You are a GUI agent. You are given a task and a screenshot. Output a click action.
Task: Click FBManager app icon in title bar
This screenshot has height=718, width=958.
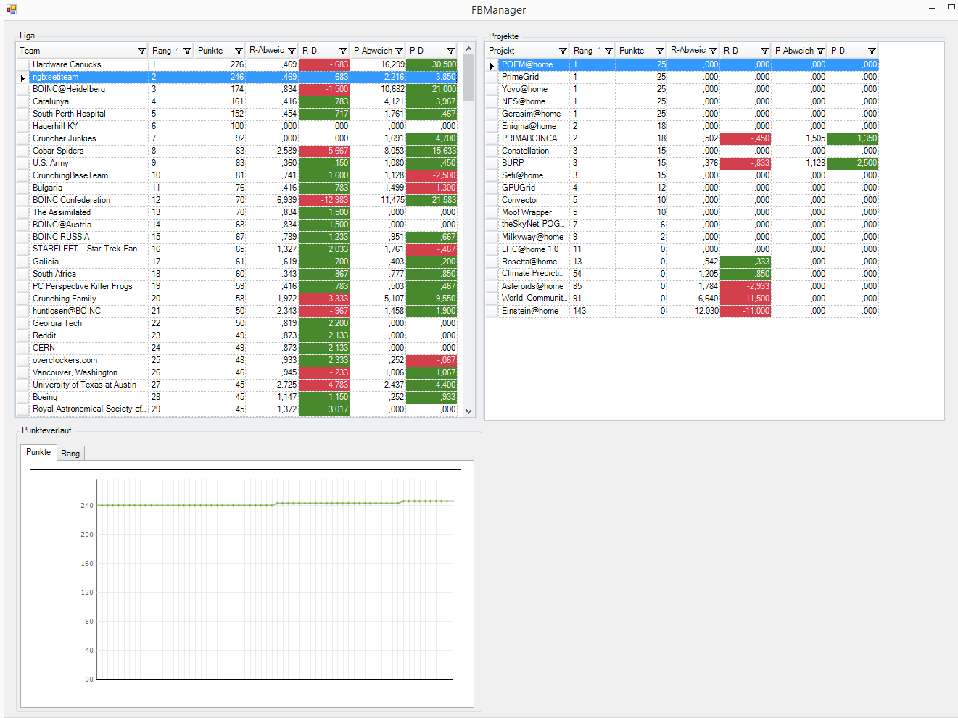click(11, 9)
